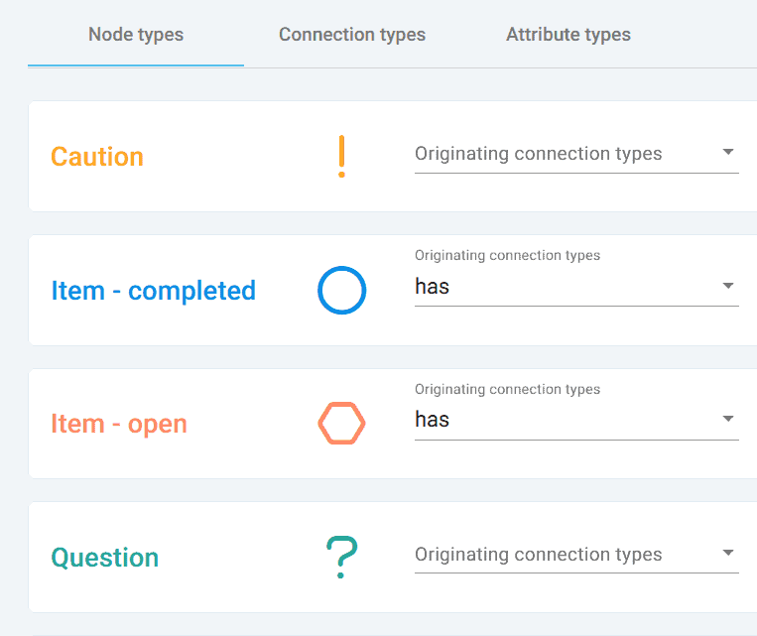The image size is (757, 636).
Task: Open the Connection types tab
Action: [x=352, y=35]
